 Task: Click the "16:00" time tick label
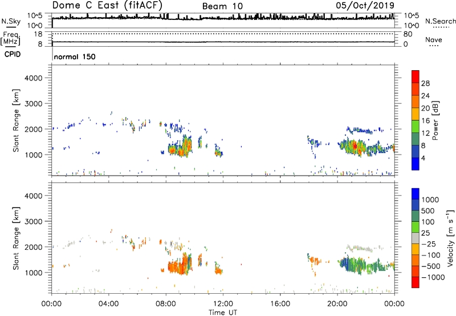(x=280, y=304)
